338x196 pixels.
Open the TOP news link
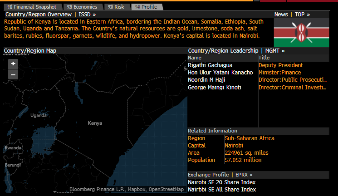[302, 15]
